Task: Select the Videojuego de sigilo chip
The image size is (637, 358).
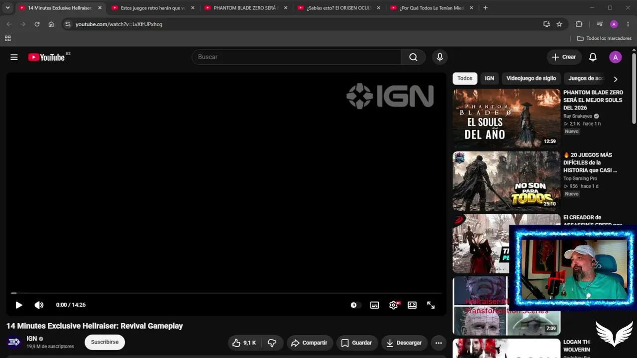Action: pyautogui.click(x=531, y=79)
